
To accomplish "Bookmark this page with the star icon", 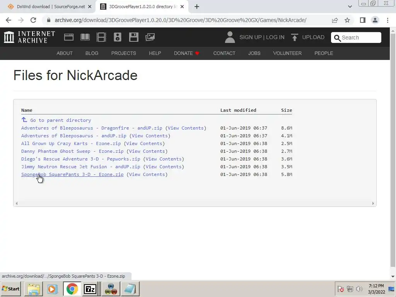I will [x=347, y=20].
